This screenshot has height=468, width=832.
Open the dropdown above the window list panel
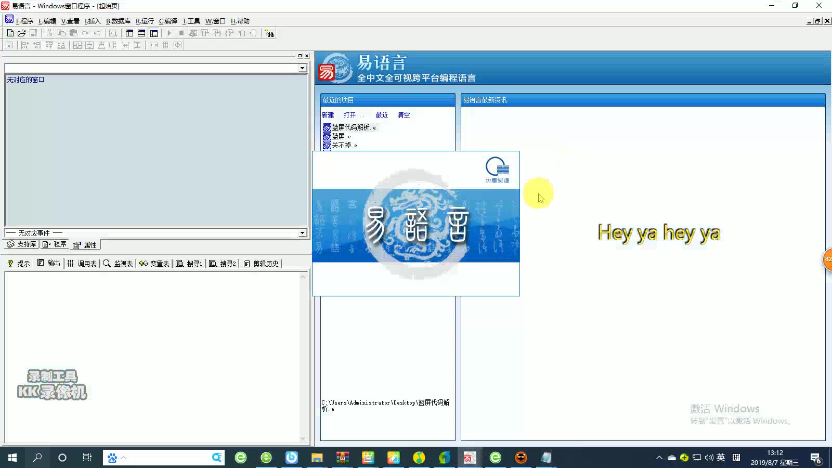click(302, 68)
